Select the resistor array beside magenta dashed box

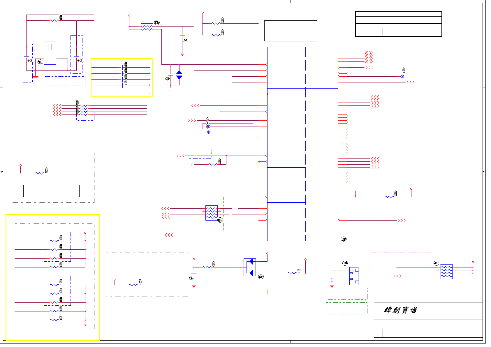tap(446, 272)
